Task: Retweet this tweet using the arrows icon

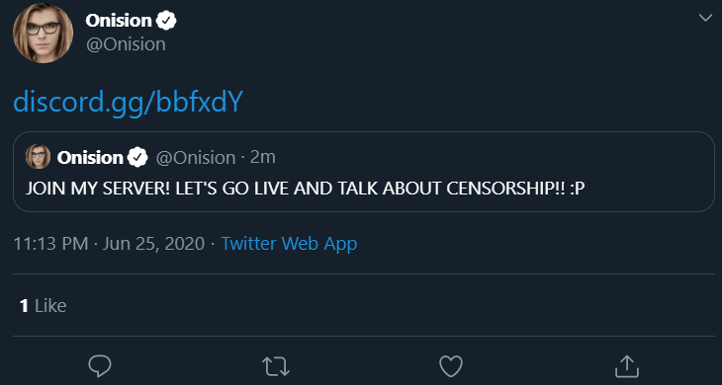Action: click(275, 366)
